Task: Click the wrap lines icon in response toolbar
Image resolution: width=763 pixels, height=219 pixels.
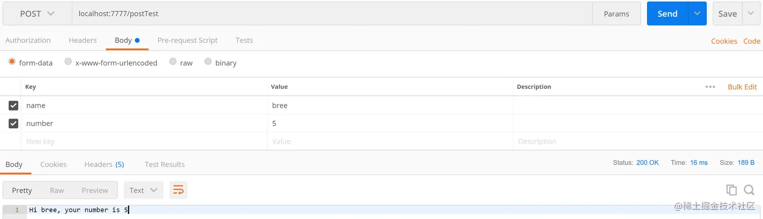Action: (179, 190)
